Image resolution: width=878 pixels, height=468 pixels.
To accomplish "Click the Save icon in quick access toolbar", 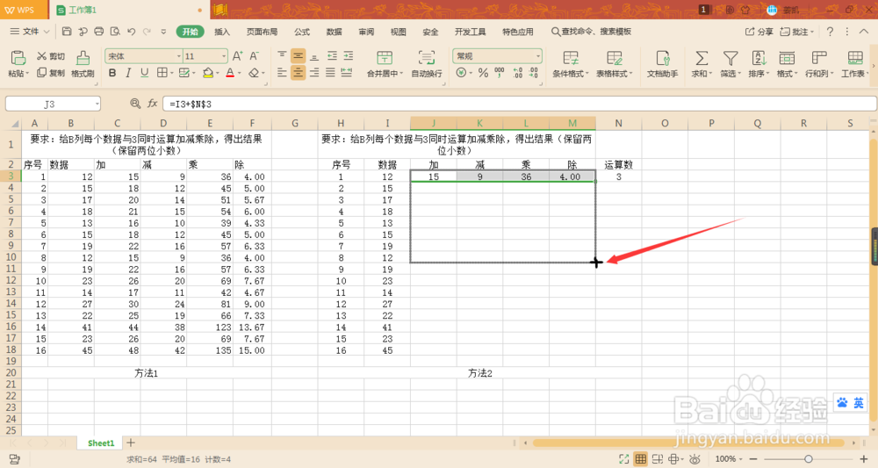I will pyautogui.click(x=67, y=32).
